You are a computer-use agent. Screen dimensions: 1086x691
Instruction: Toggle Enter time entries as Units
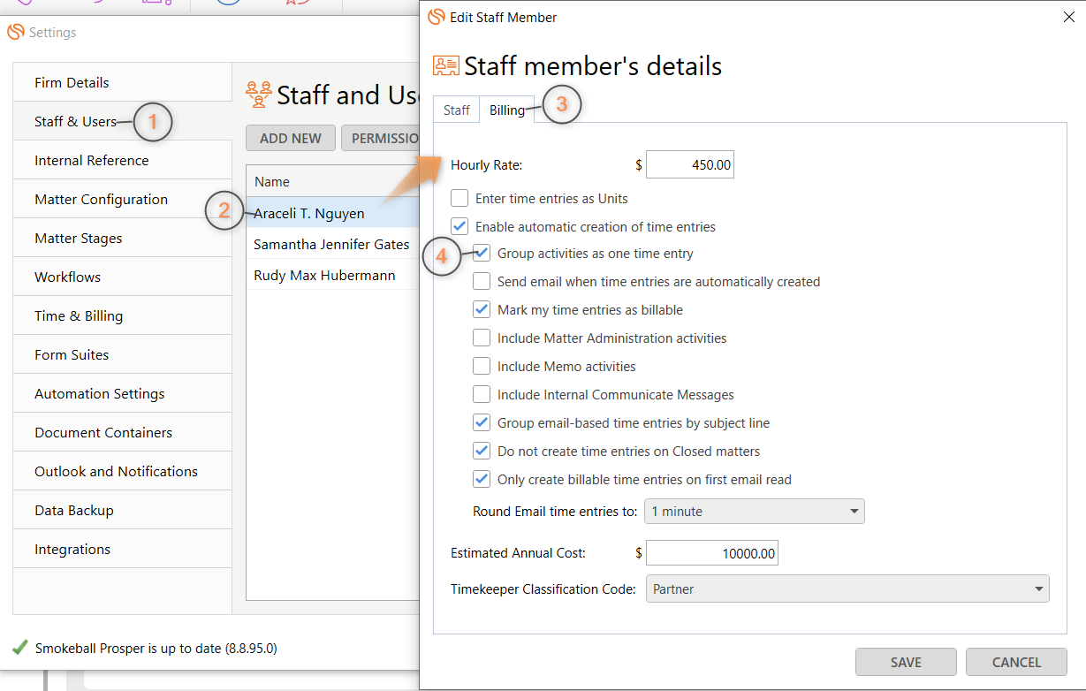pyautogui.click(x=459, y=199)
